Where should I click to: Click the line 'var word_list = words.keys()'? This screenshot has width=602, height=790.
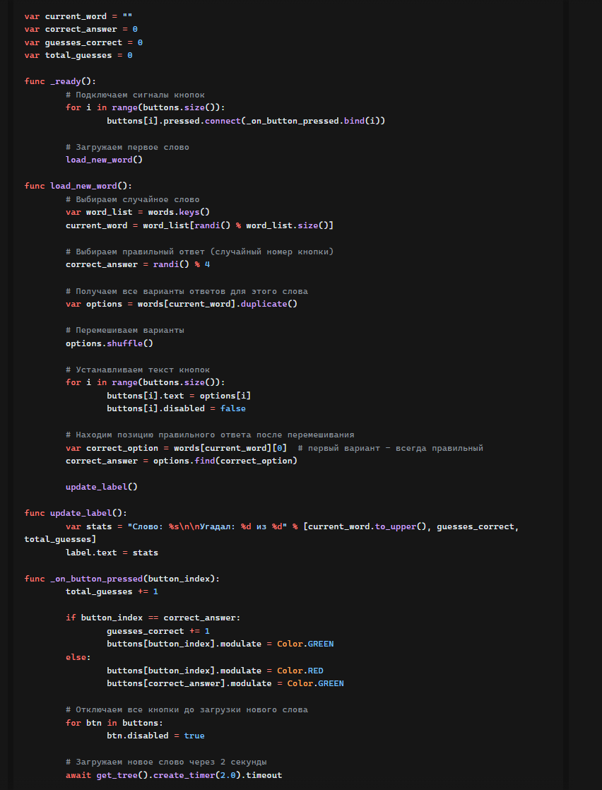click(x=138, y=213)
